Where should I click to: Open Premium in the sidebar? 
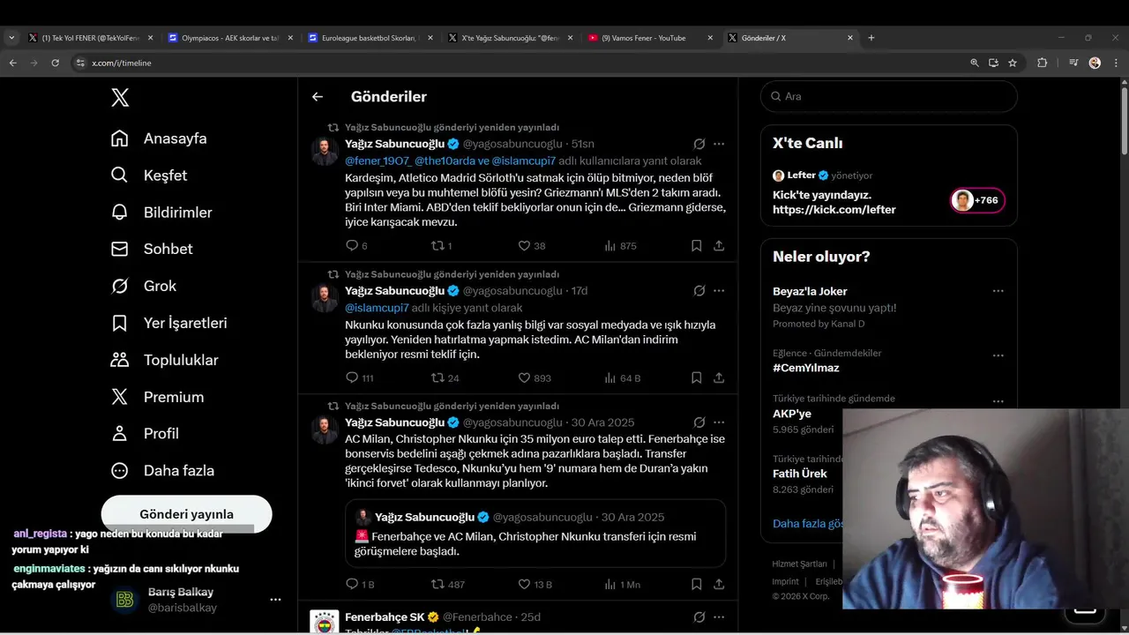(x=157, y=397)
